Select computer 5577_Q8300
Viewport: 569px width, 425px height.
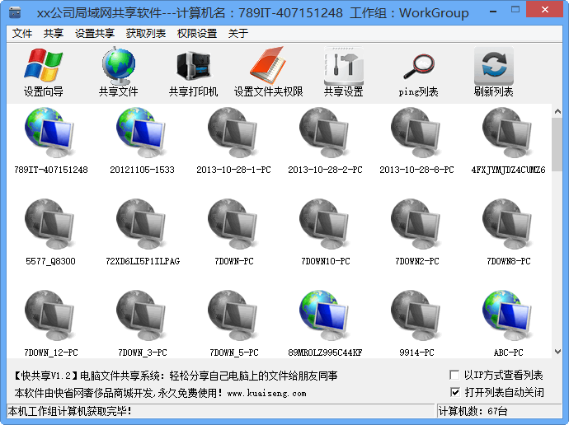click(x=51, y=232)
